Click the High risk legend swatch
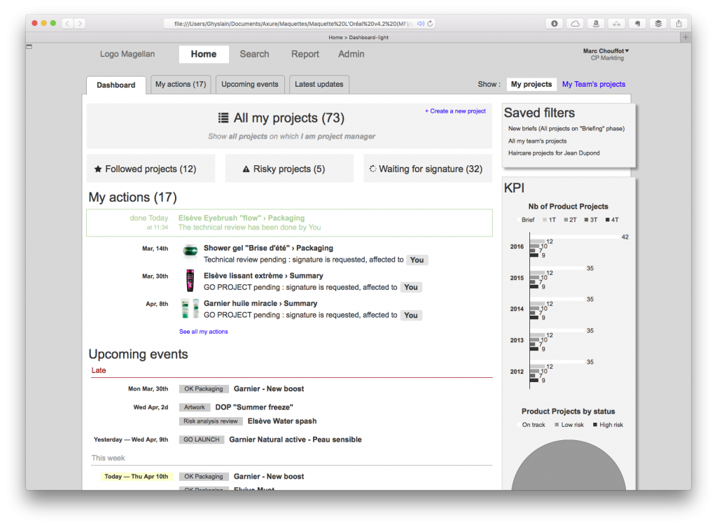Screen dimensions: 717x527 (595, 425)
